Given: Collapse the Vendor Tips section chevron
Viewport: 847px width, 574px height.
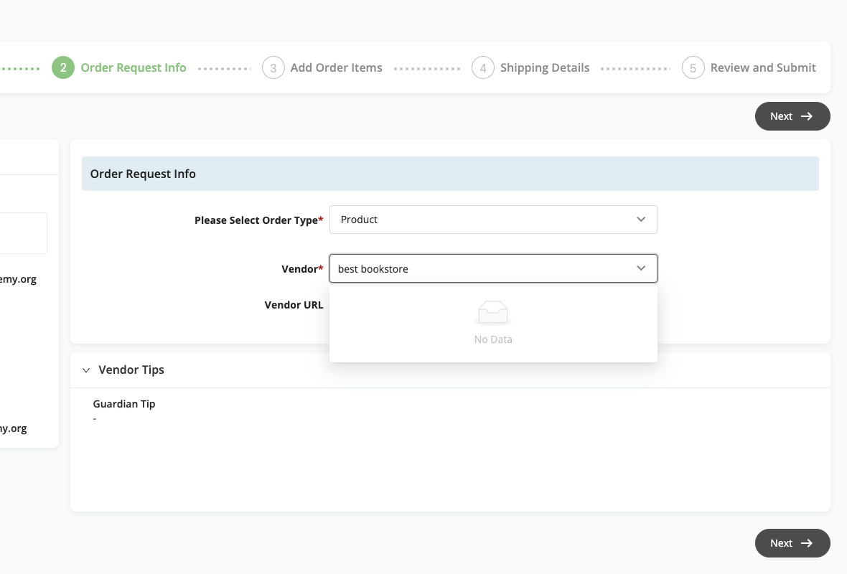Looking at the screenshot, I should point(86,370).
